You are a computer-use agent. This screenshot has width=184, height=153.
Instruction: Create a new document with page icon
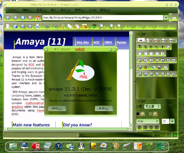click(8, 26)
